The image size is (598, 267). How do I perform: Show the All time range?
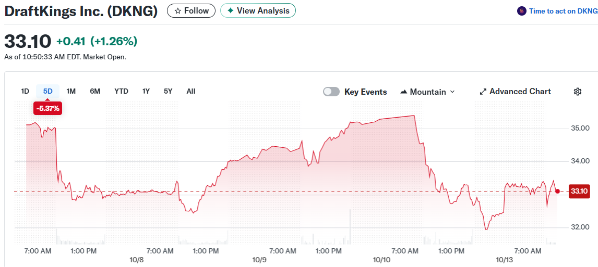(191, 91)
